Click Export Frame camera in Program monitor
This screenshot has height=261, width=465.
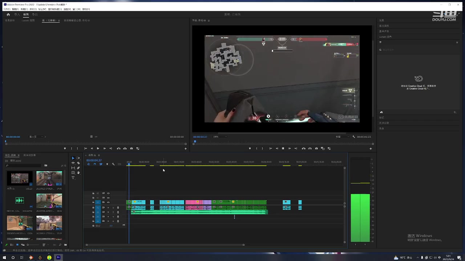(316, 148)
